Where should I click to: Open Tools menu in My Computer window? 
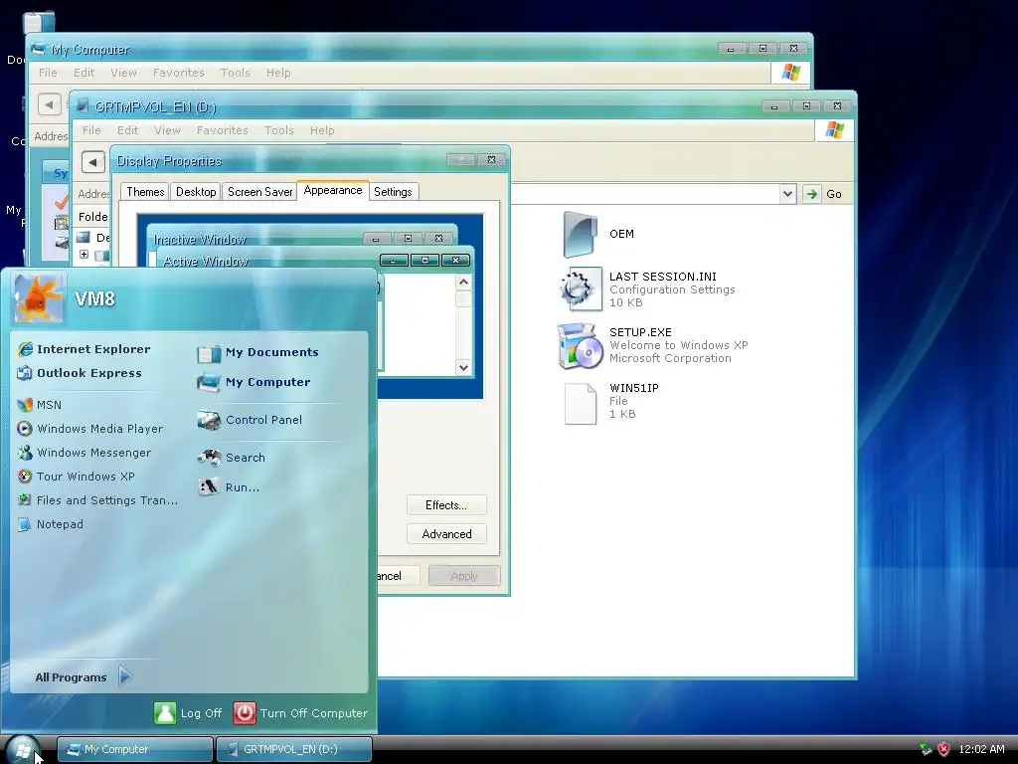point(235,73)
